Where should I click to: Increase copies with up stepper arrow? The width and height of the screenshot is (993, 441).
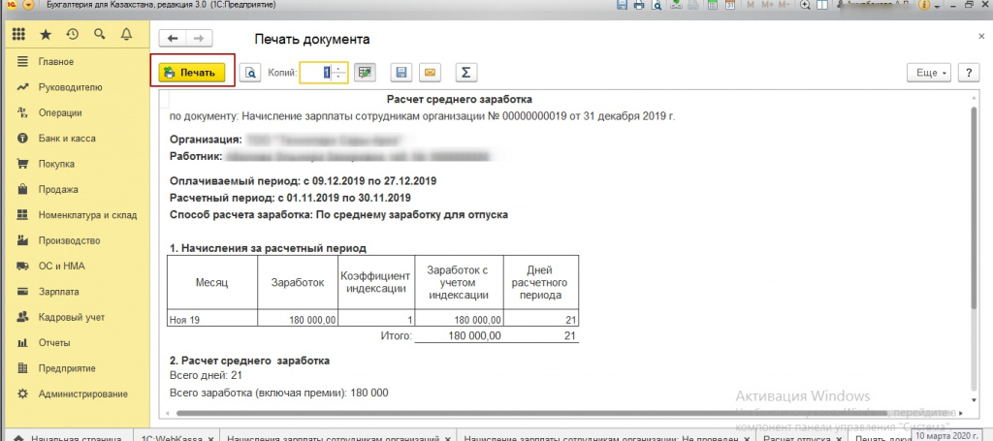[x=340, y=69]
